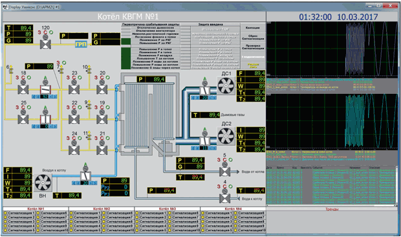Click red З indicator of valve 18

(17, 78)
